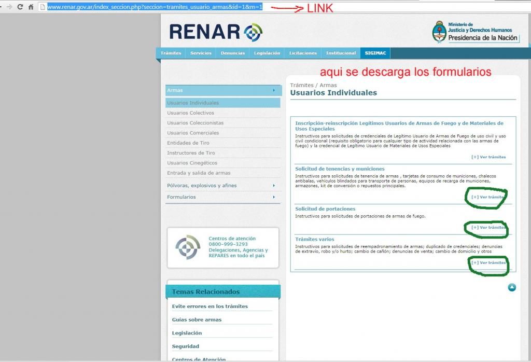Open the Institucional menu
Image resolution: width=531 pixels, height=362 pixels.
tap(341, 53)
